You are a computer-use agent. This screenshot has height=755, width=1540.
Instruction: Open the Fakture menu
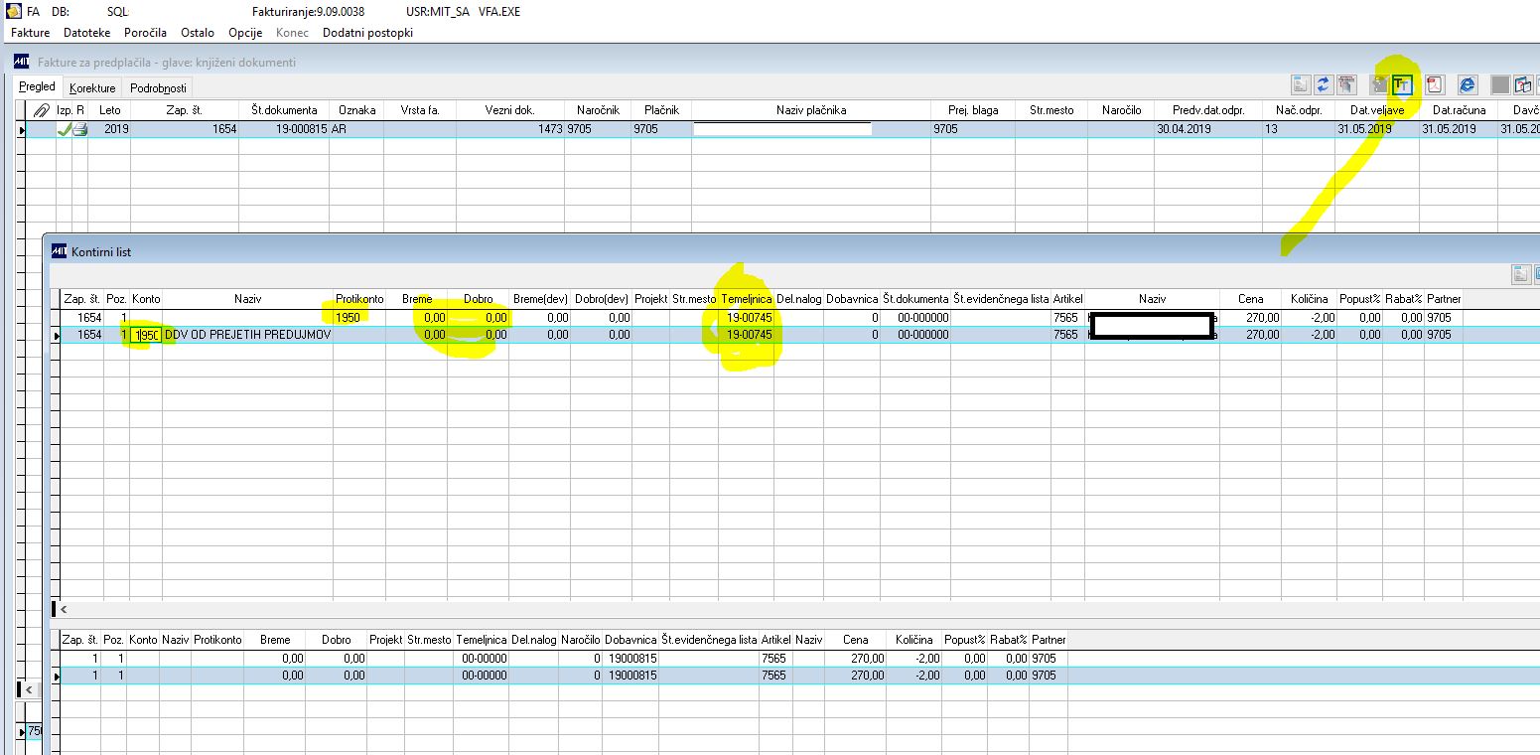click(30, 33)
